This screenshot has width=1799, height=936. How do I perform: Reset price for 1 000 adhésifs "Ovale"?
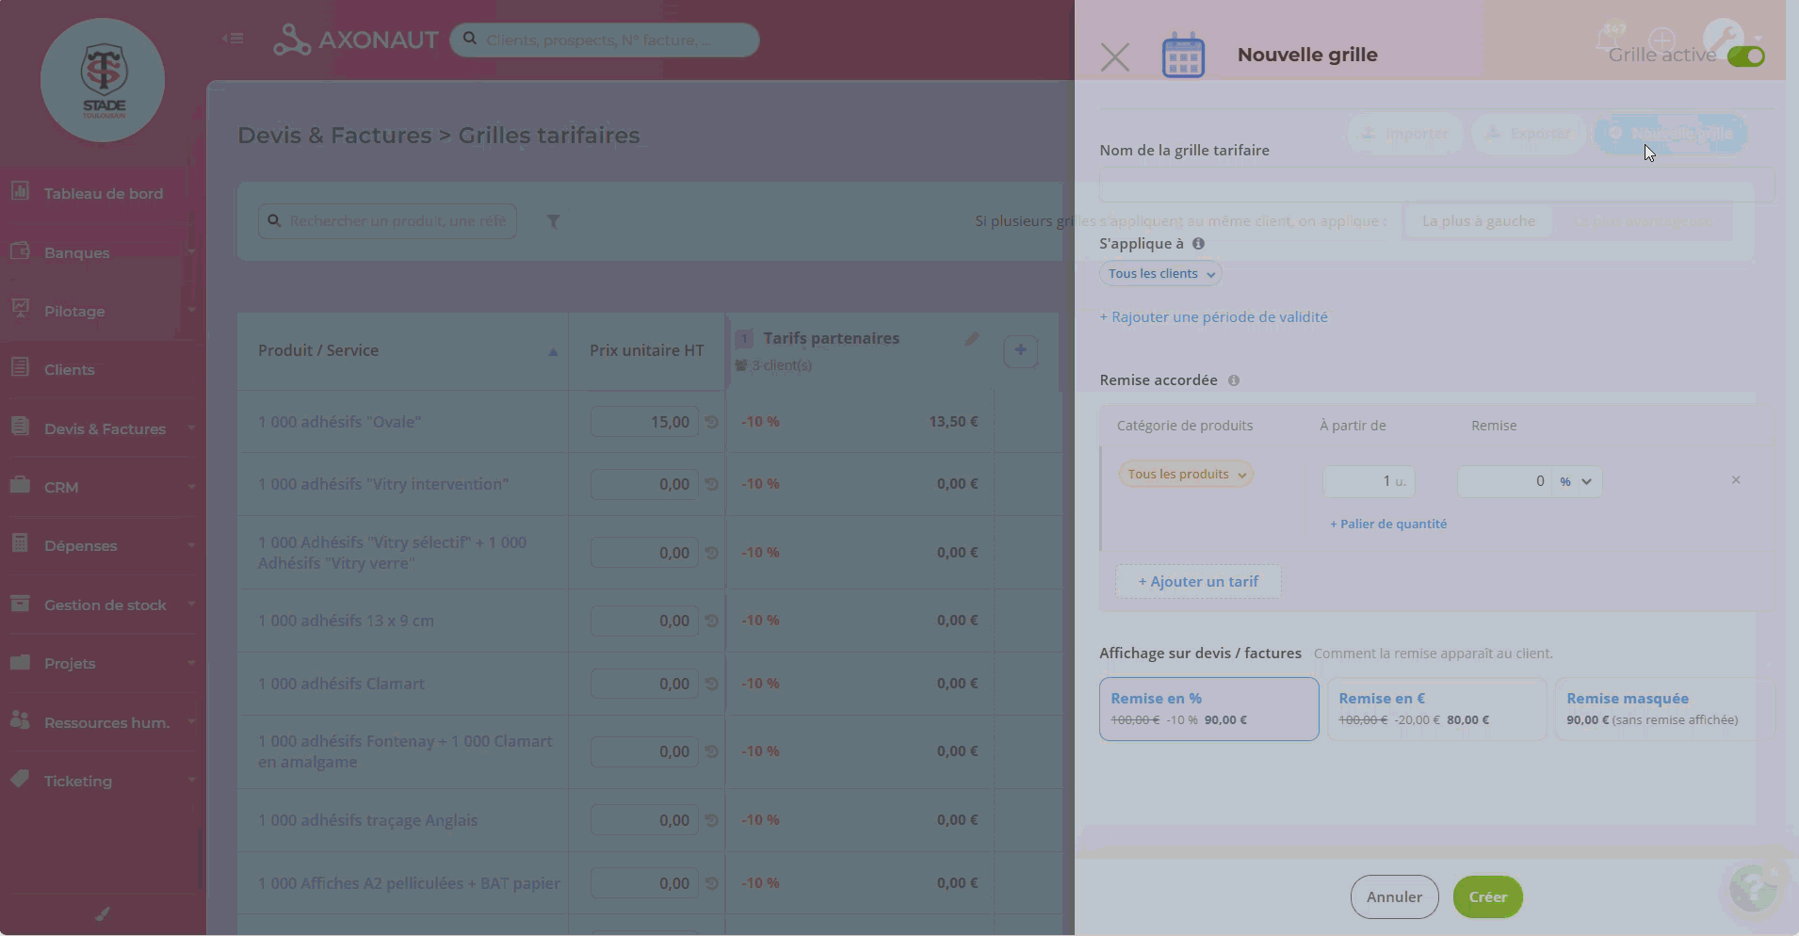712,422
